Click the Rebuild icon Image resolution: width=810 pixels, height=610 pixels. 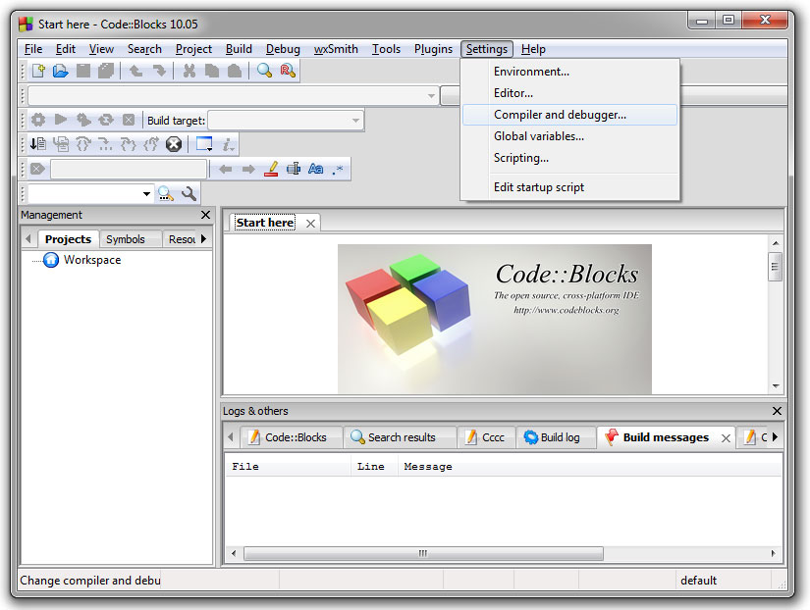pos(106,121)
